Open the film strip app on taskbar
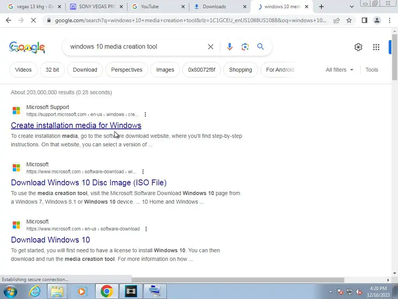This screenshot has height=299, width=398. tap(131, 291)
